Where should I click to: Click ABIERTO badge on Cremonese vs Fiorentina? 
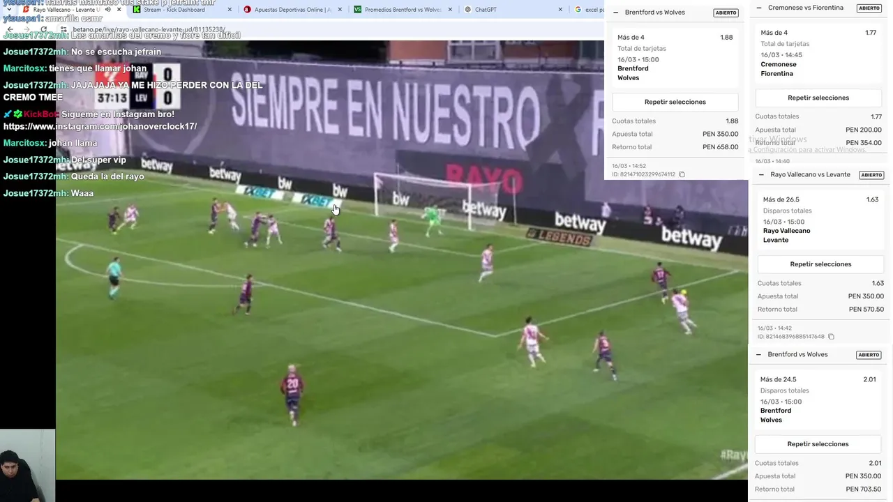click(x=869, y=8)
